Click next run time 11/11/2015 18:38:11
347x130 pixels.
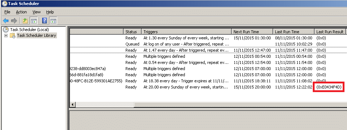pos(252,81)
